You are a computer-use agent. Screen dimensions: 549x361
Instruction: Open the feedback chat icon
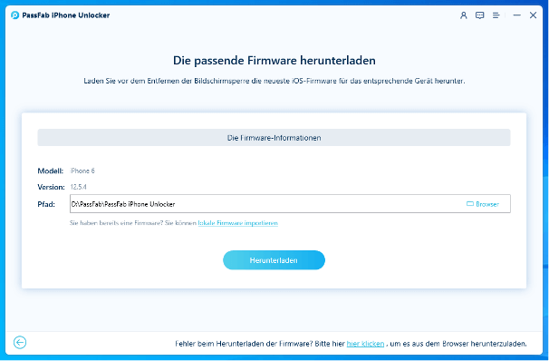click(x=479, y=15)
